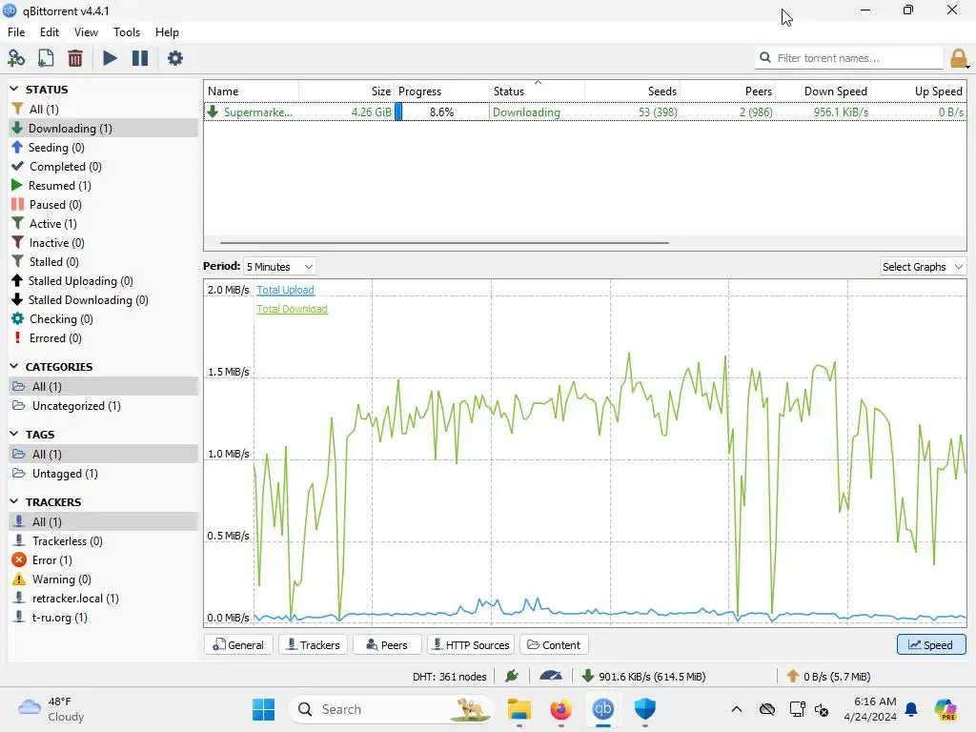
Task: Select the Completed (0) filter
Action: tap(103, 166)
